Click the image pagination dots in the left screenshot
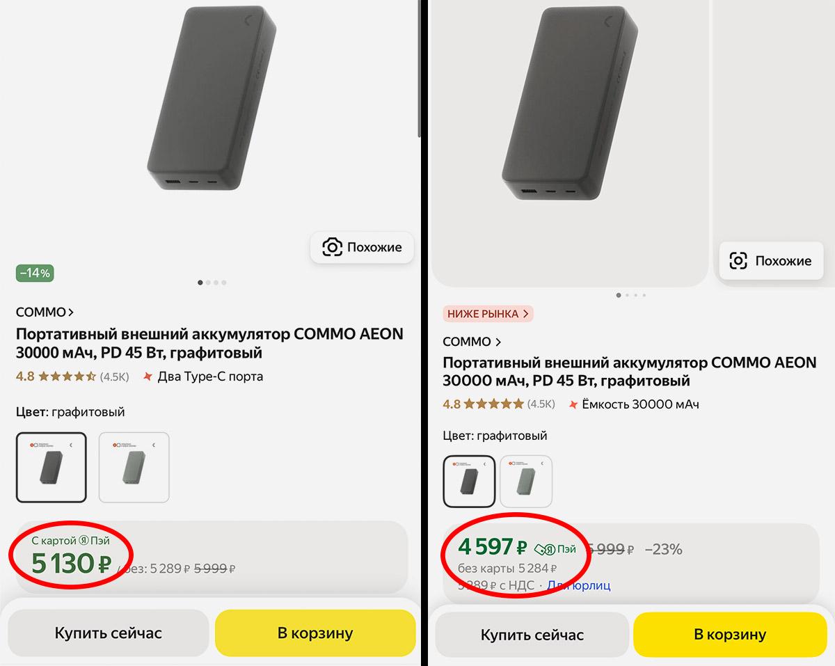Screen dimensions: 835x666 pyautogui.click(x=212, y=283)
